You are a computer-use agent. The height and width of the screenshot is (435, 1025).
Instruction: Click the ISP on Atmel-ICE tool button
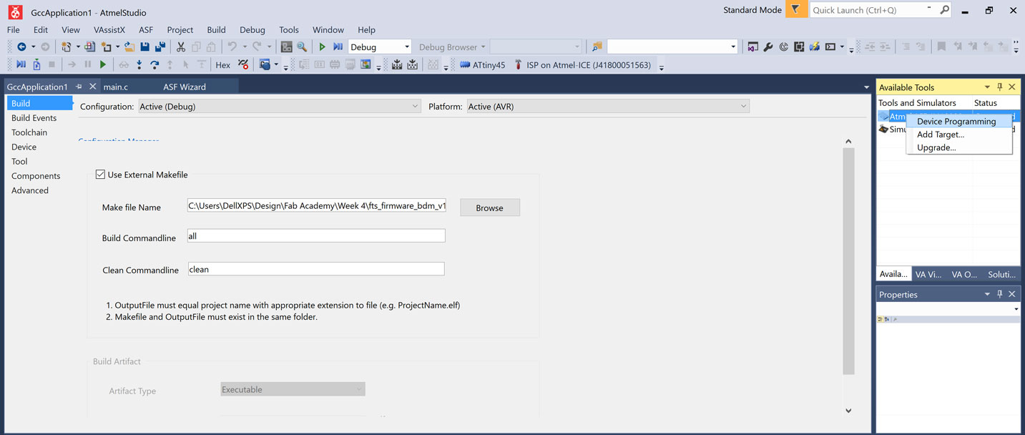coord(582,64)
